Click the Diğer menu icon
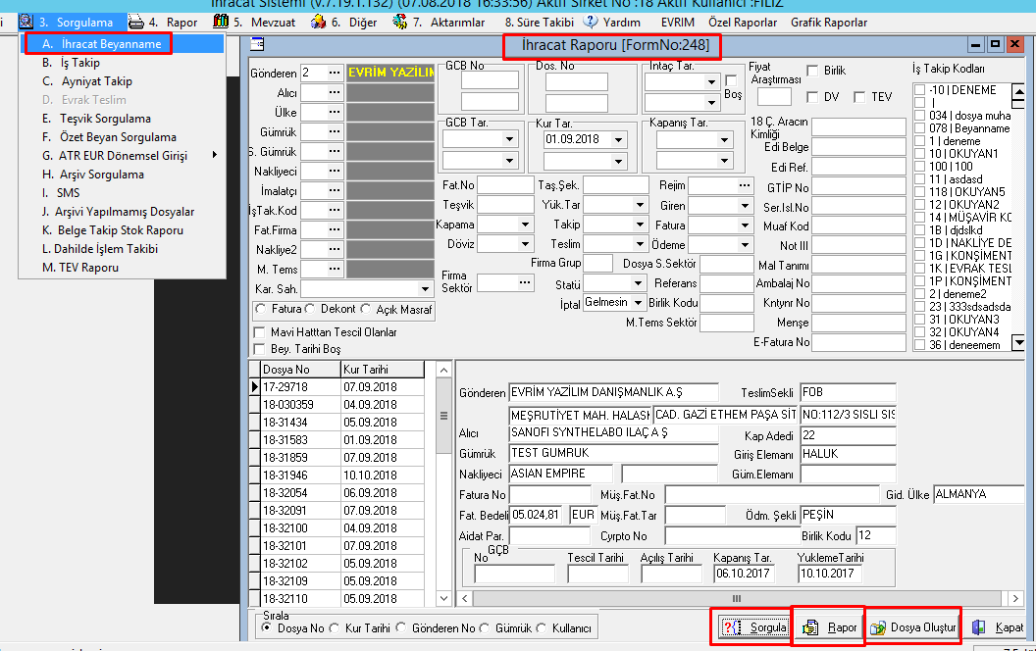Screen dimensions: 1036x651 click(319, 22)
